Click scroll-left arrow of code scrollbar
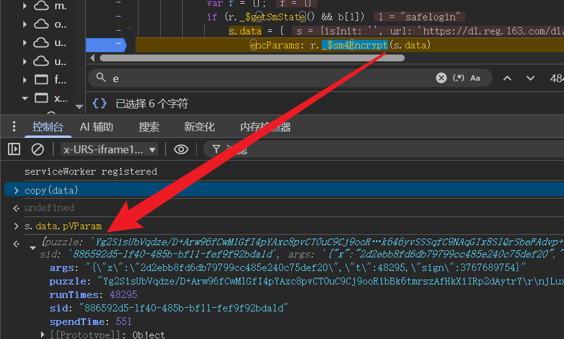 click(93, 58)
